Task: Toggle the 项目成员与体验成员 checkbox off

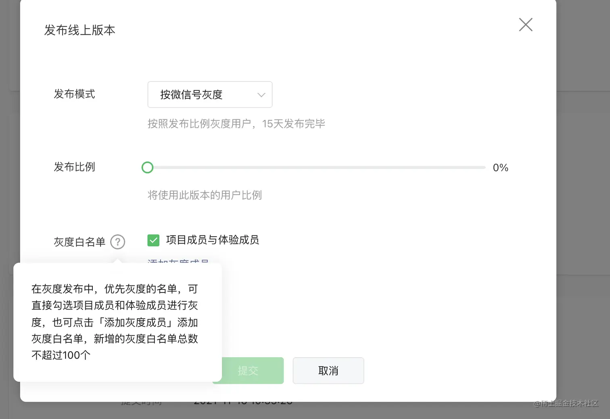Action: coord(153,240)
